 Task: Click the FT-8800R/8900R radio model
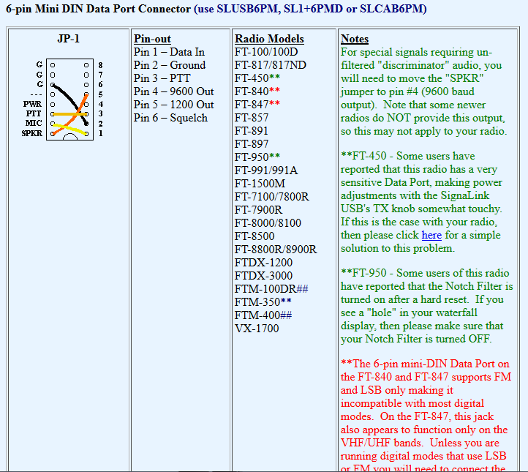pos(276,250)
